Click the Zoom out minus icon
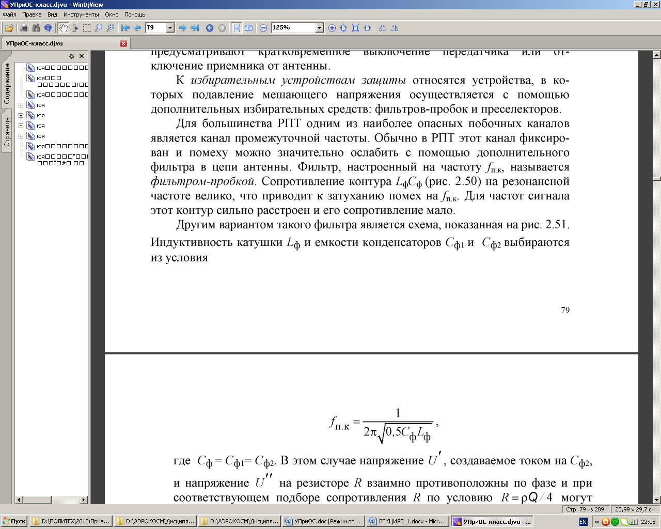 pyautogui.click(x=263, y=28)
